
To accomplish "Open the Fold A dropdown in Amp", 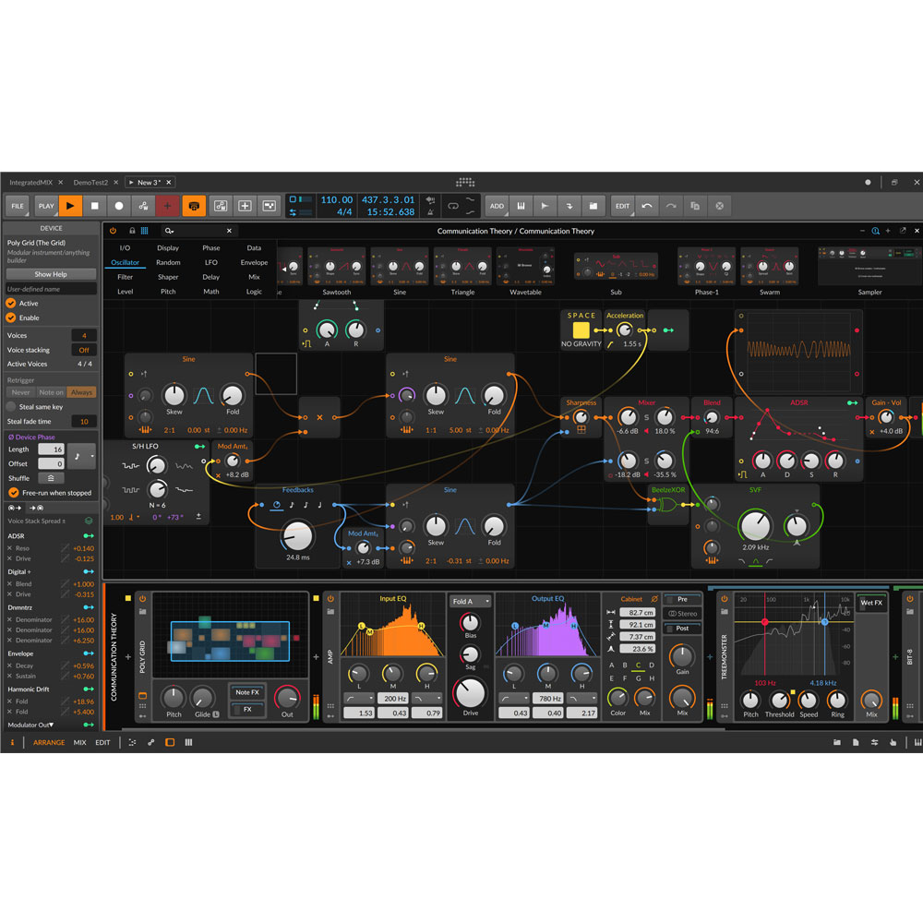I will point(471,601).
